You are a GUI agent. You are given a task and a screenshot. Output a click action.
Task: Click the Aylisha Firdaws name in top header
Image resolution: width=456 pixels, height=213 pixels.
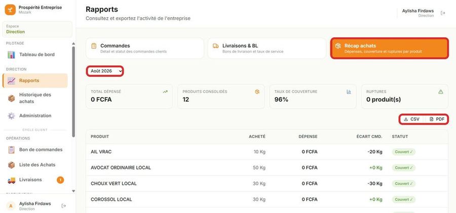(418, 11)
